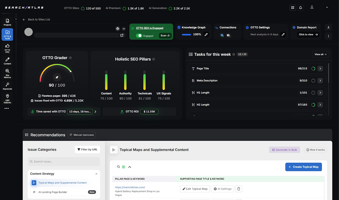The height and width of the screenshot is (200, 339).
Task: Open Page Title task arrow
Action: point(320,68)
